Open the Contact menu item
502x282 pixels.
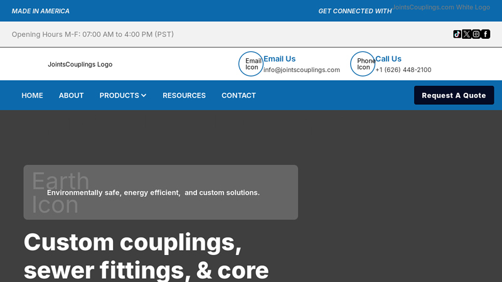(x=238, y=95)
